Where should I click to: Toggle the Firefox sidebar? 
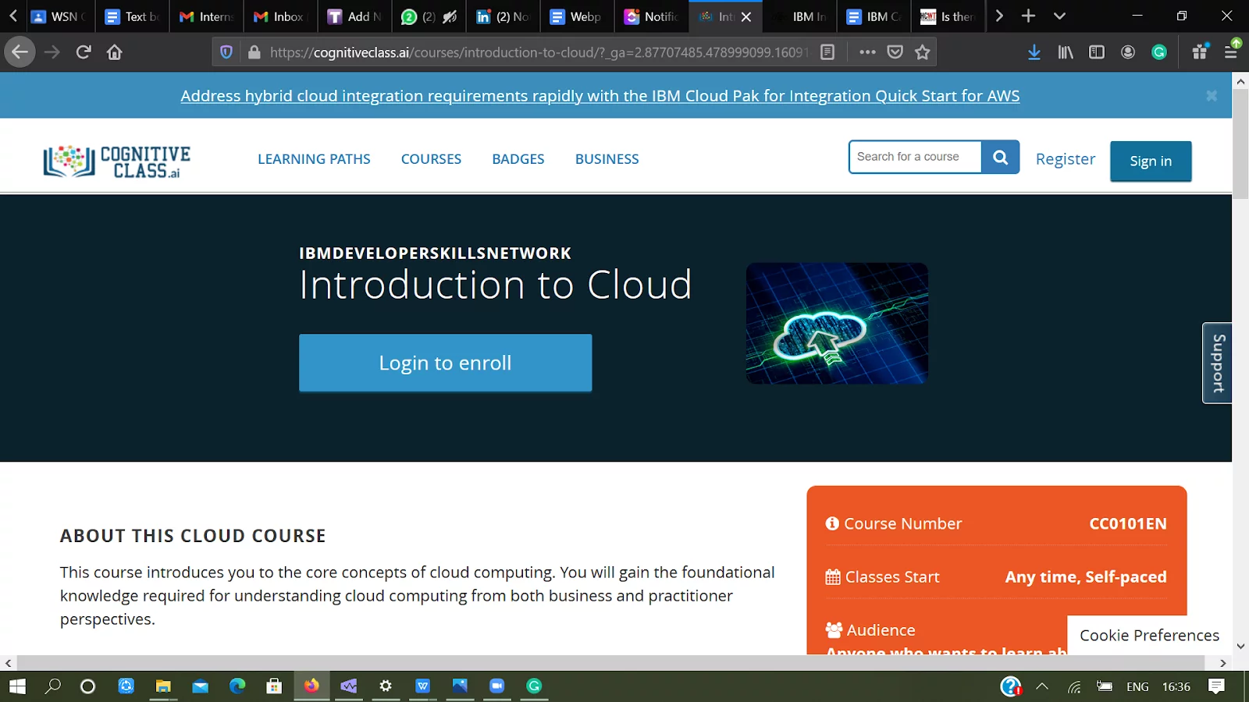pos(1097,52)
